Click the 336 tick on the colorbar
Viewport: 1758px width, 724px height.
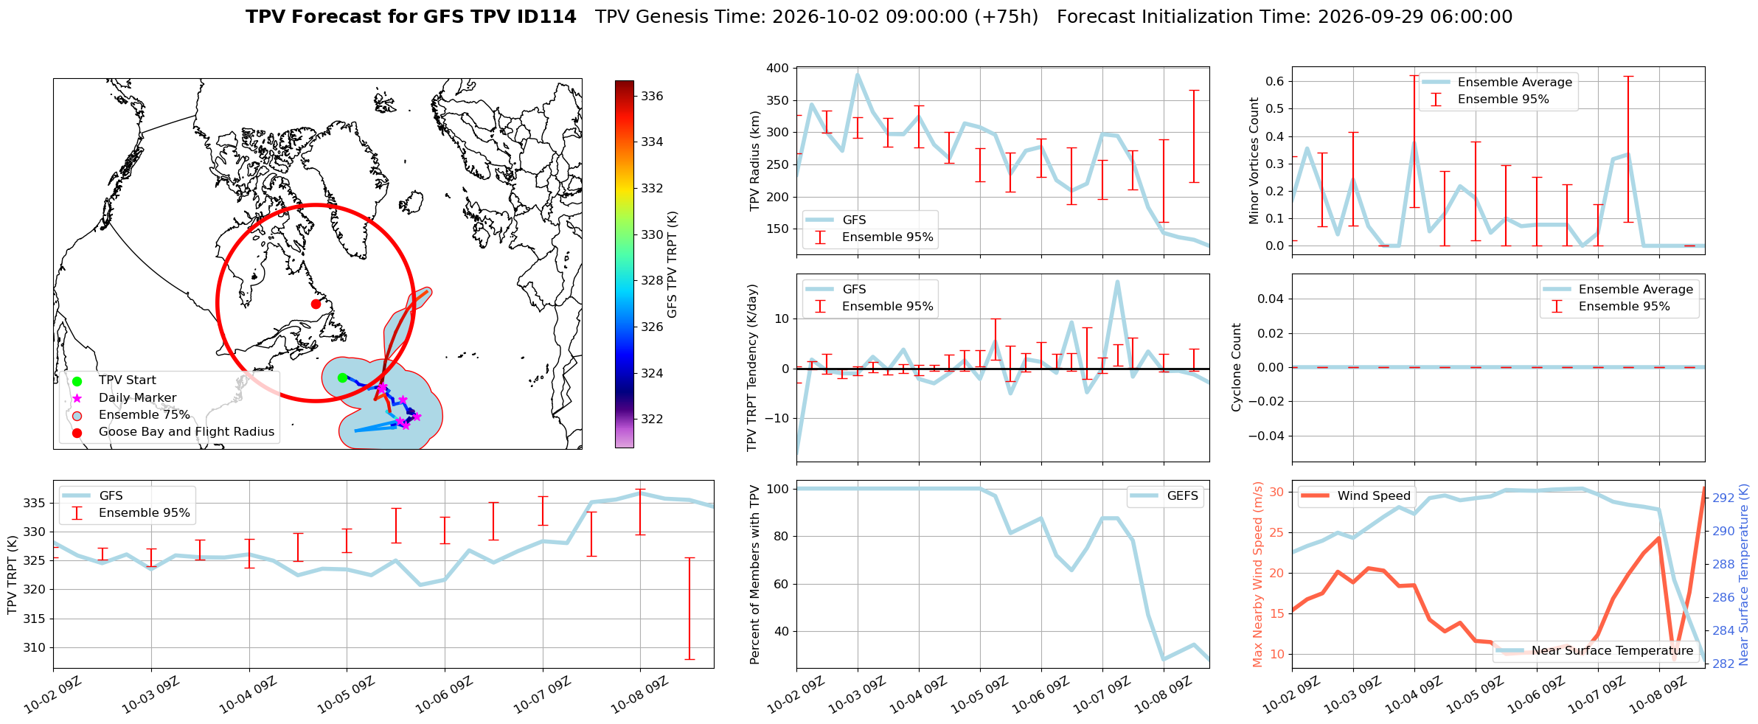pyautogui.click(x=652, y=96)
